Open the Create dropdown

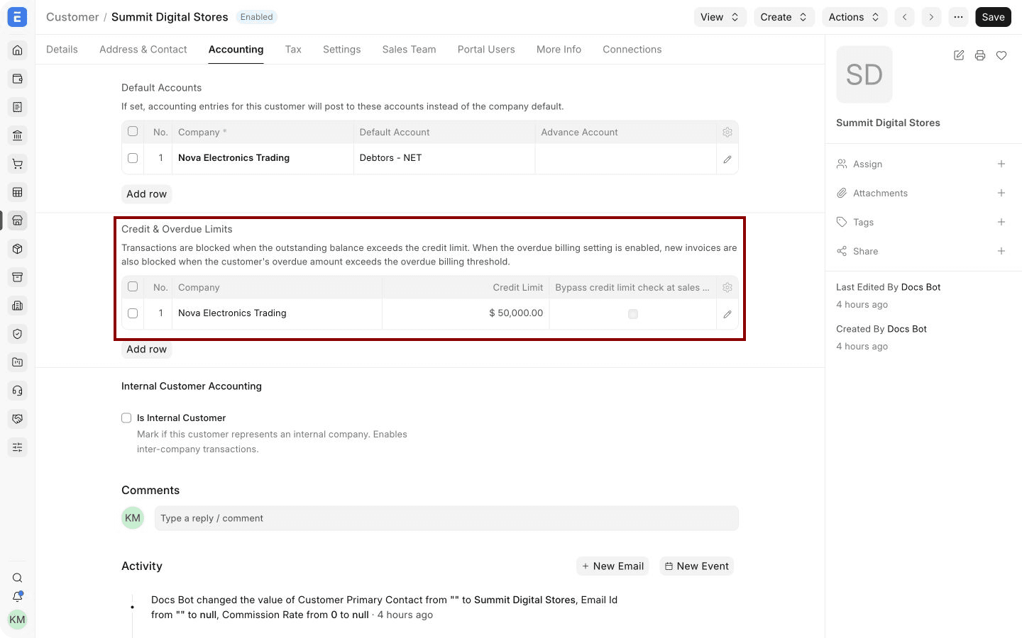tap(784, 17)
